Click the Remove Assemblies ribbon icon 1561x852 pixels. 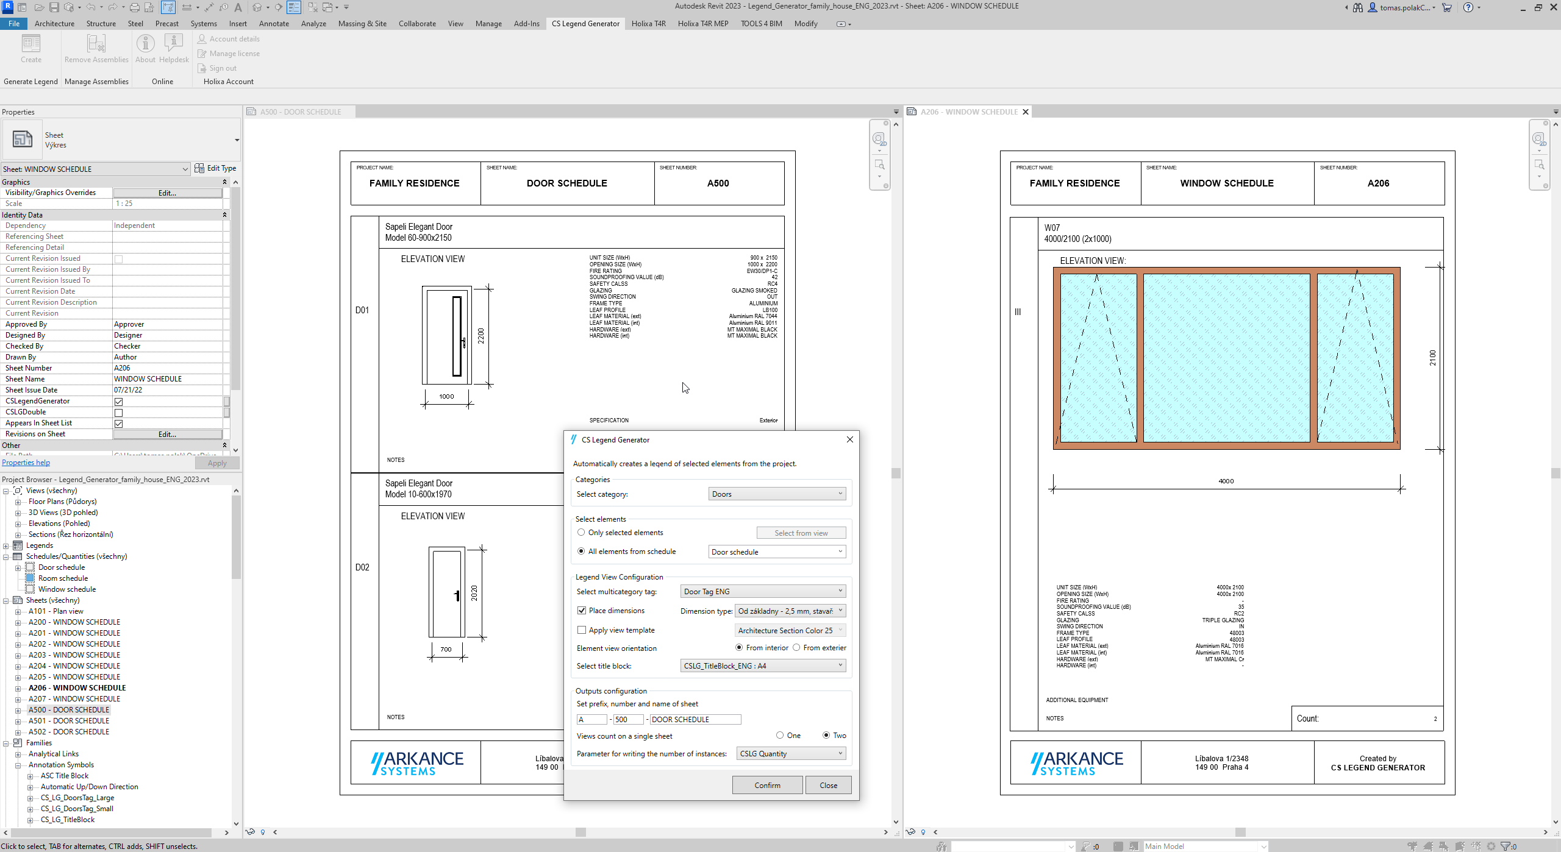96,44
